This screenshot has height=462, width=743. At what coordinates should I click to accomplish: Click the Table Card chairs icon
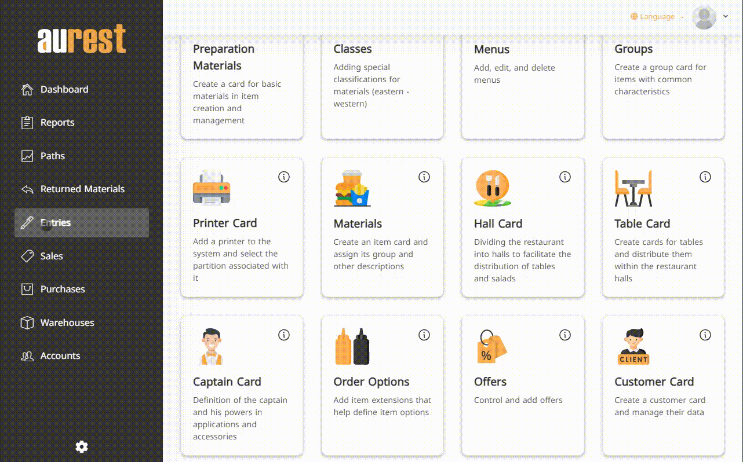[633, 188]
